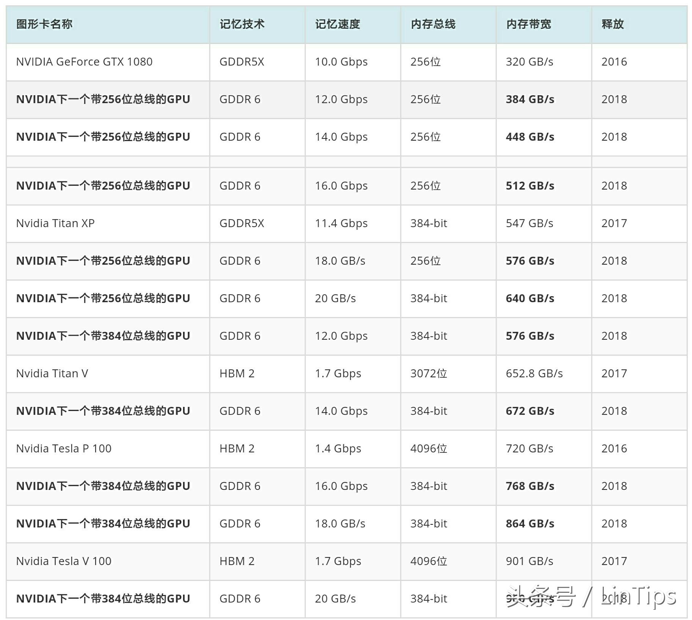Click HBM 2 in the Tesla P 100 row

pos(237,449)
